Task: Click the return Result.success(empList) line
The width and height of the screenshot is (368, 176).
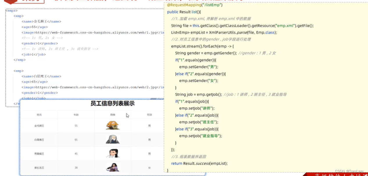Action: [199, 163]
